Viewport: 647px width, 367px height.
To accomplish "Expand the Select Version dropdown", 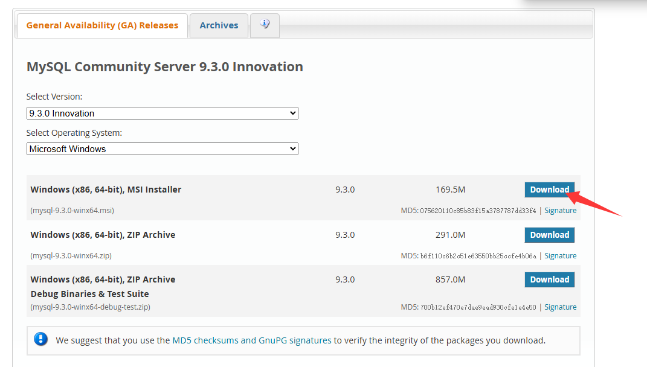I will (x=162, y=113).
